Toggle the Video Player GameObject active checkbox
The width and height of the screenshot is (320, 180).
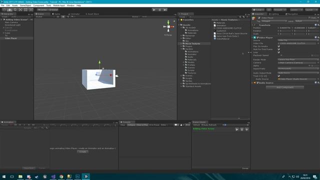coord(259,18)
